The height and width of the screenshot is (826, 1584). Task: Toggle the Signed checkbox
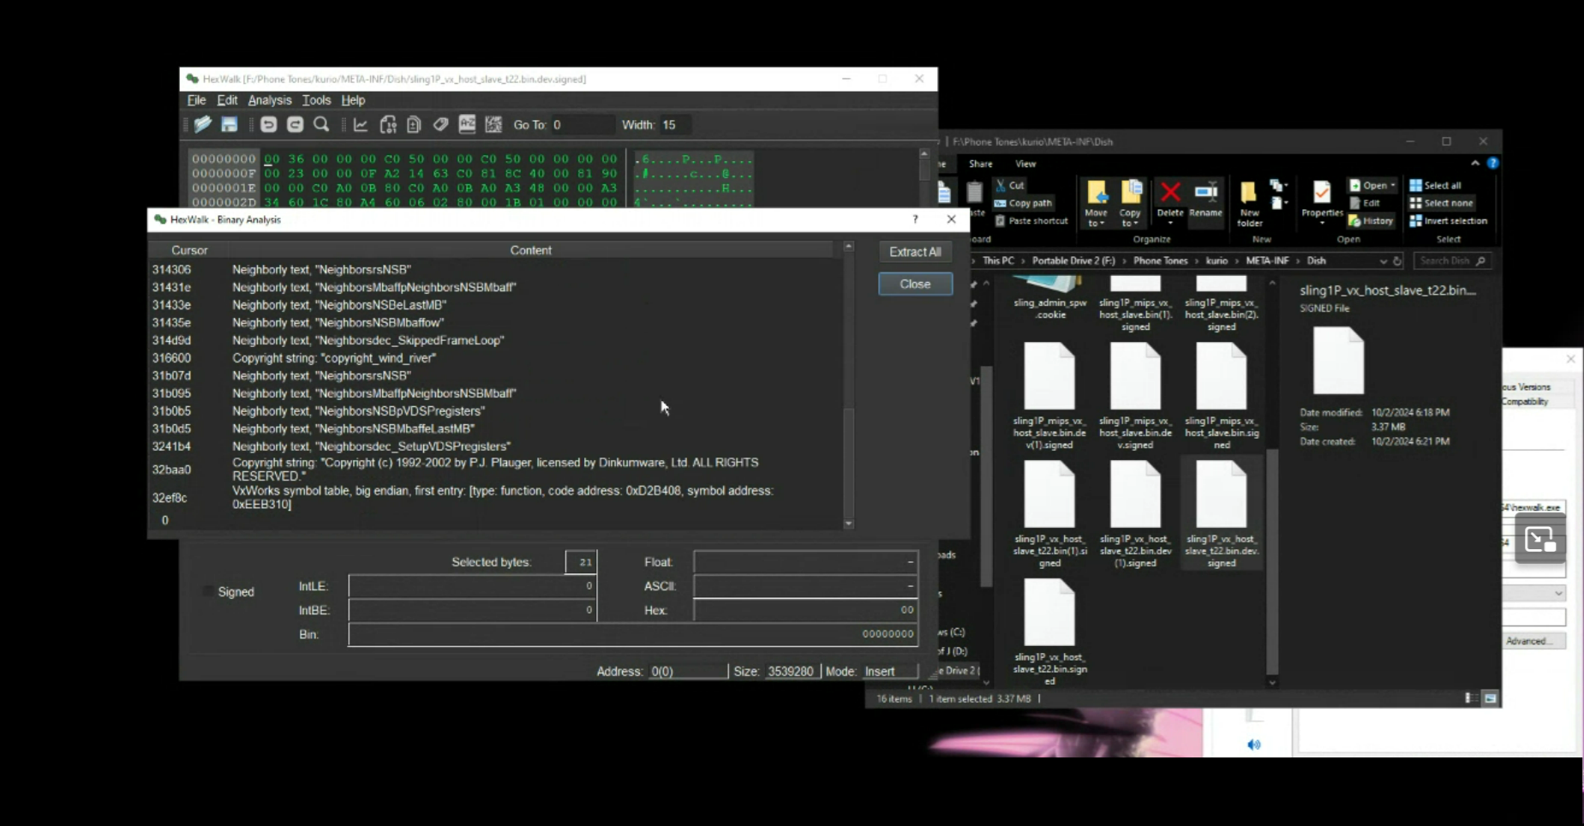[208, 591]
